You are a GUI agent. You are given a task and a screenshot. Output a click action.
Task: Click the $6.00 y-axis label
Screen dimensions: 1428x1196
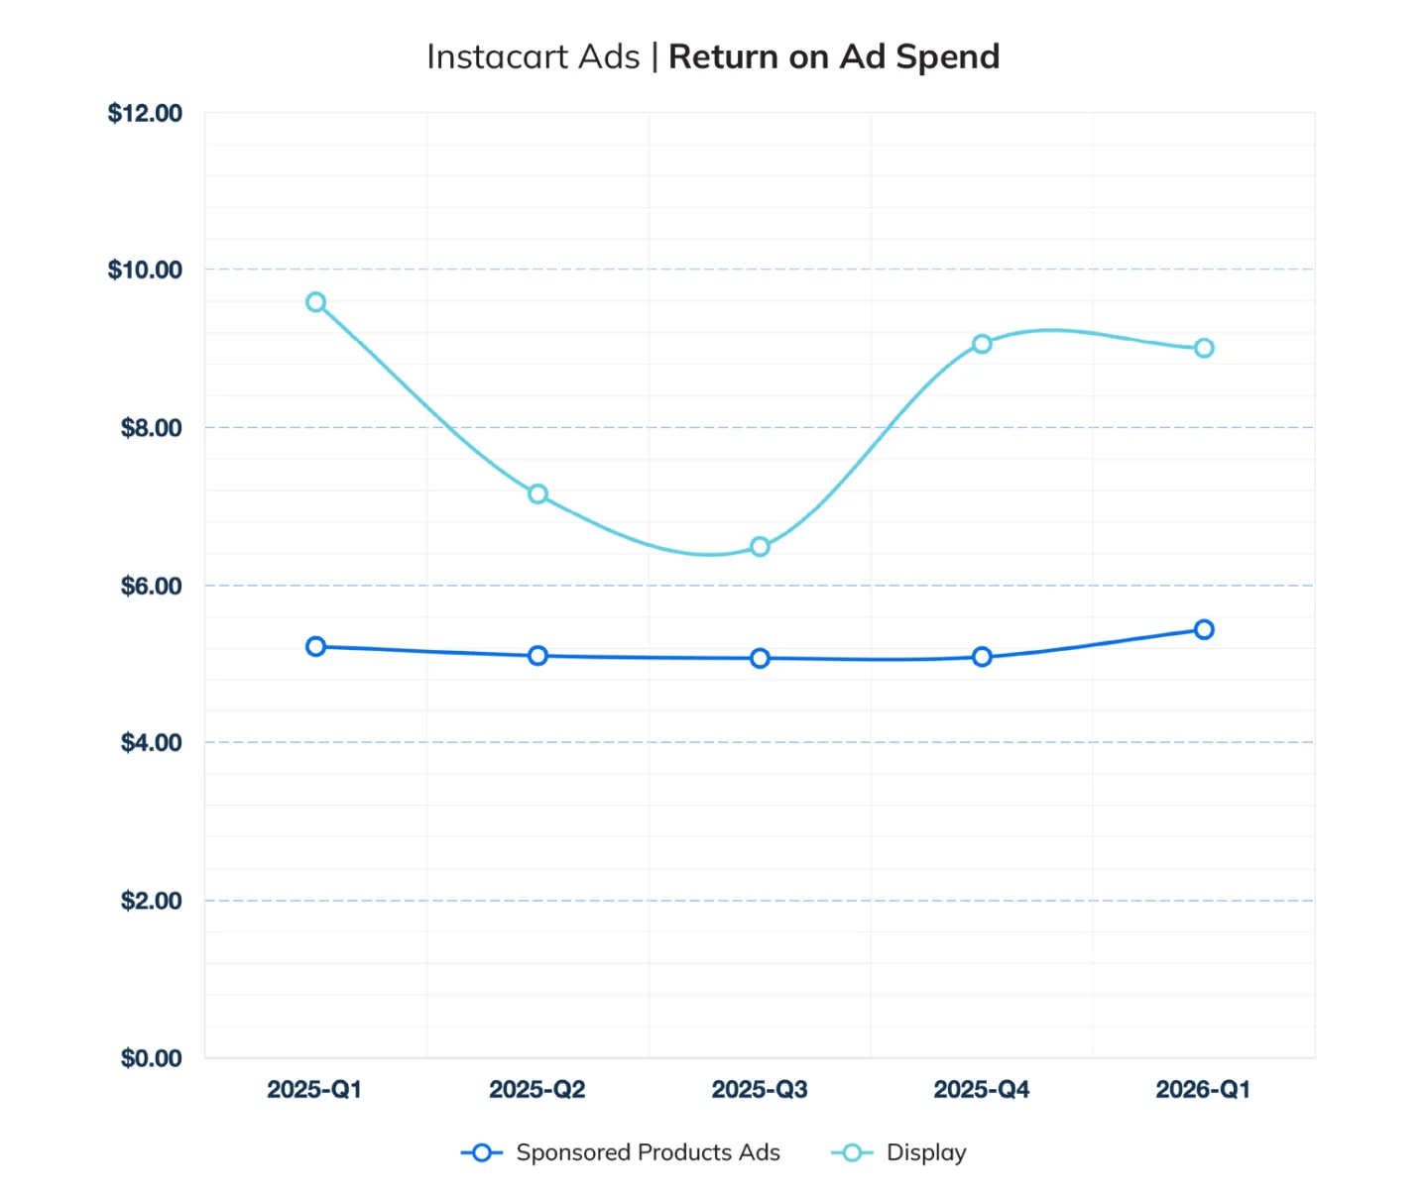(151, 586)
